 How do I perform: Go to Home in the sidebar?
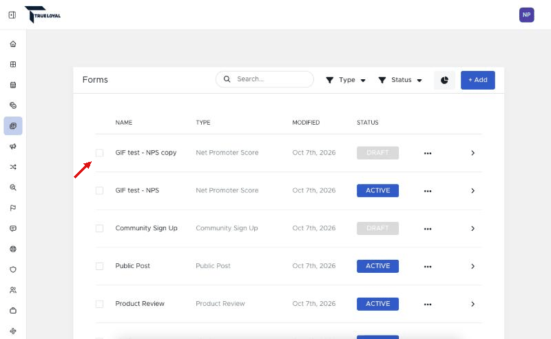[13, 44]
